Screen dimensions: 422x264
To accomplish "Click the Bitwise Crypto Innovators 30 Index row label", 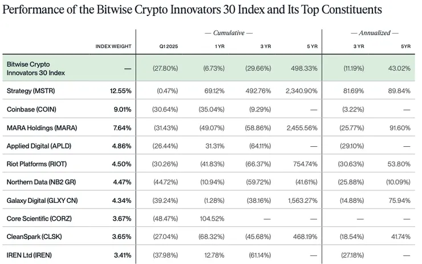I will point(36,69).
